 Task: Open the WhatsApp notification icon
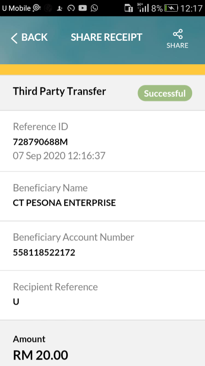pyautogui.click(x=94, y=8)
